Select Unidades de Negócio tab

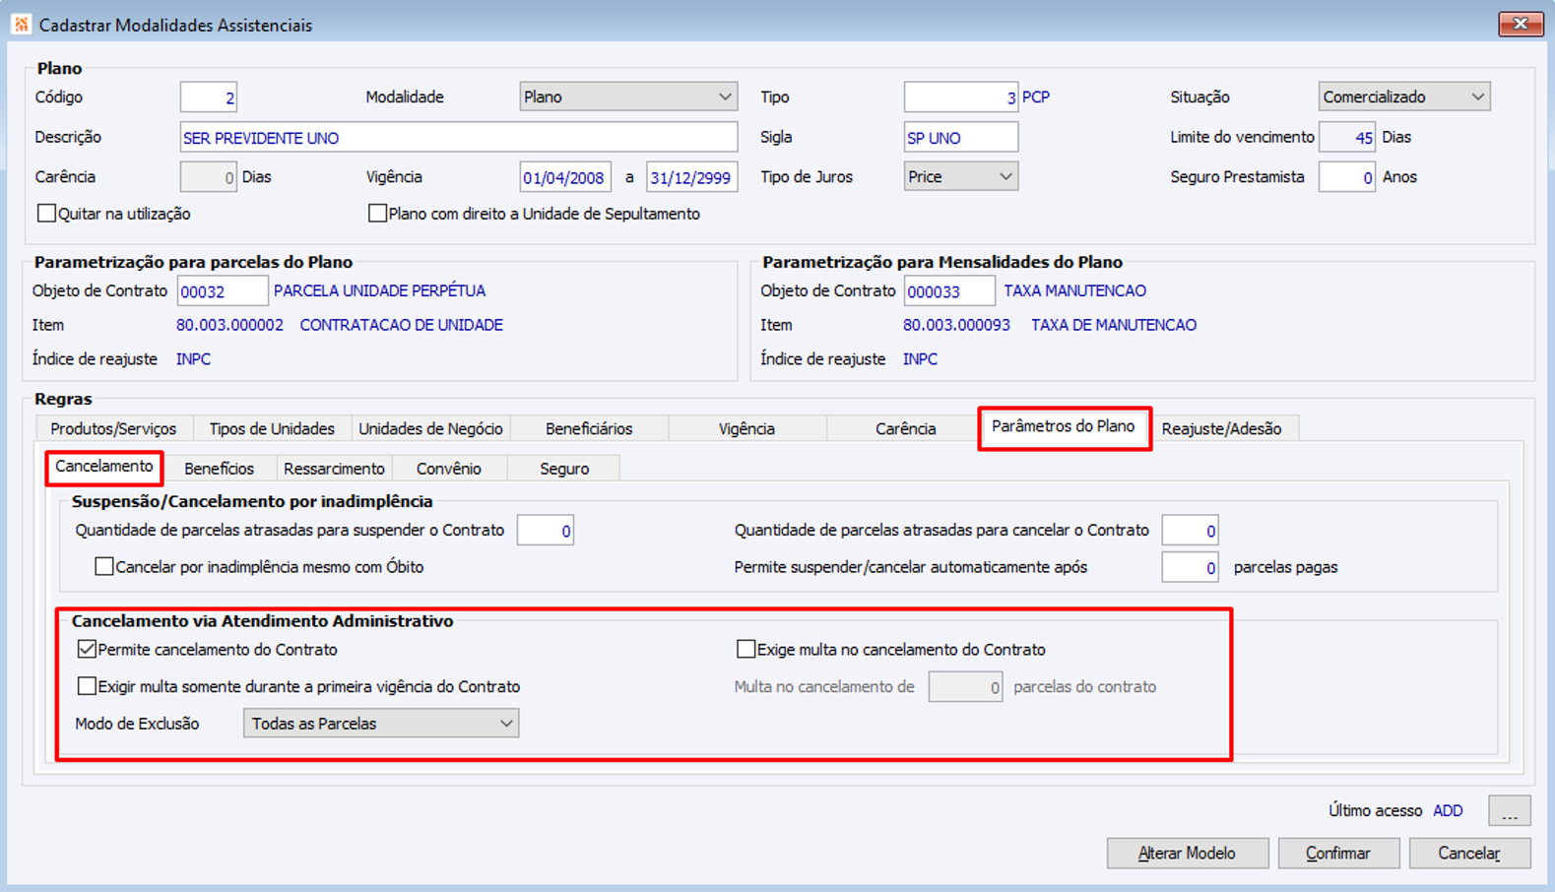pyautogui.click(x=430, y=428)
